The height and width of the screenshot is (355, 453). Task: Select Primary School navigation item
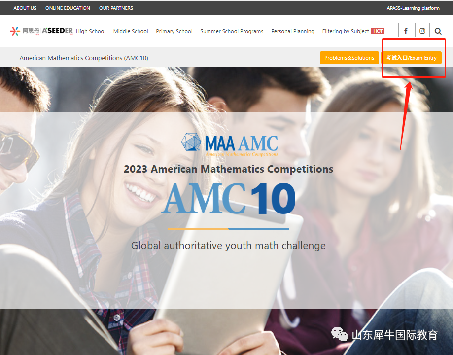[x=174, y=31]
